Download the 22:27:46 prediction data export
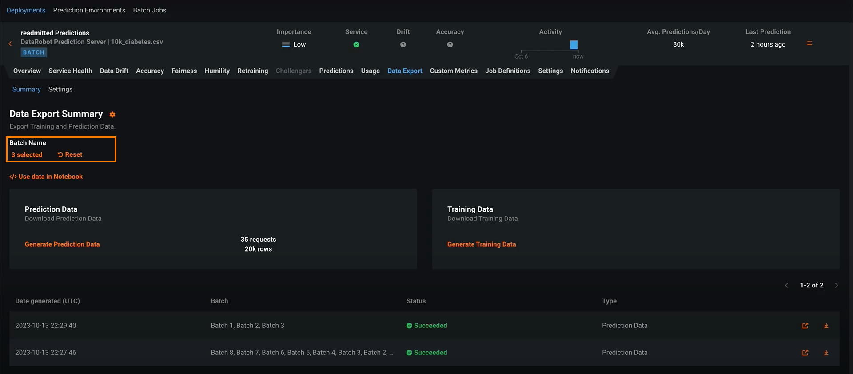The height and width of the screenshot is (374, 853). coord(826,353)
